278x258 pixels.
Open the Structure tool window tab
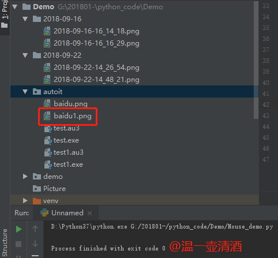point(5,242)
